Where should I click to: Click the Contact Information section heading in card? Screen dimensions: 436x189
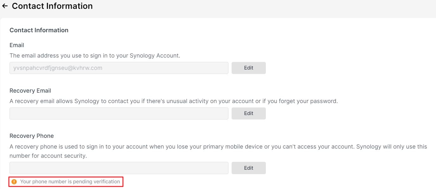point(39,30)
